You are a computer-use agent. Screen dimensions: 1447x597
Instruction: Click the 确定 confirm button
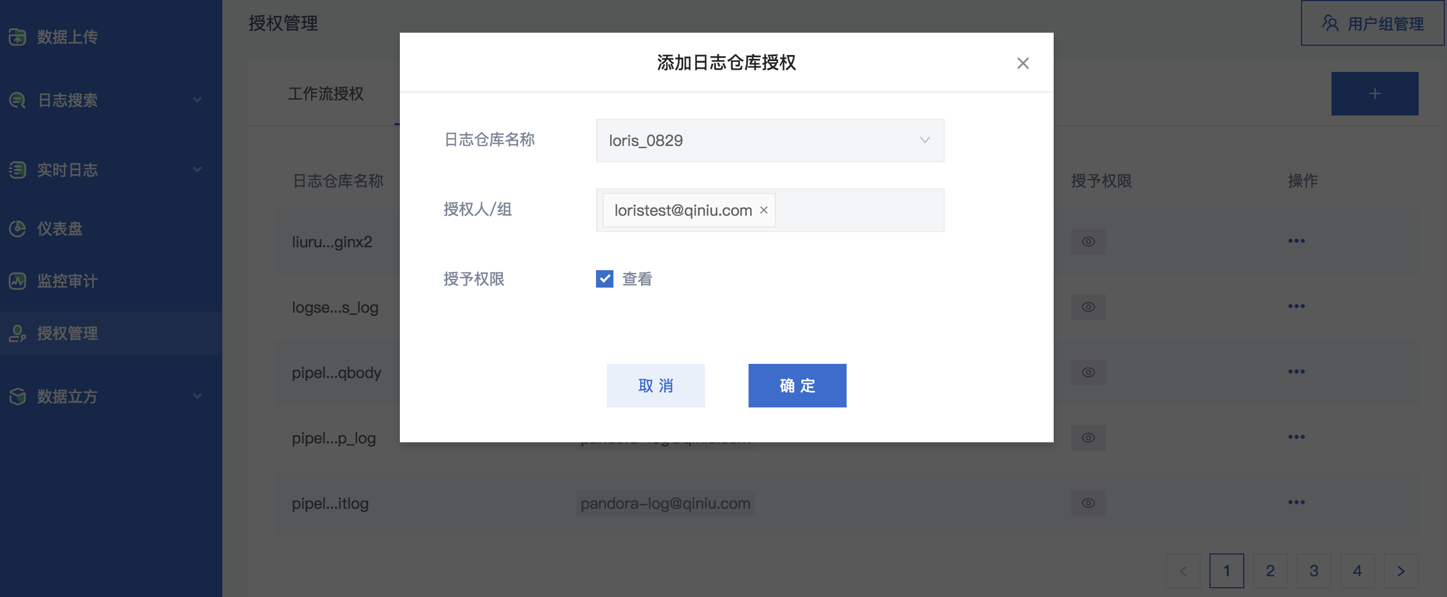pos(797,385)
